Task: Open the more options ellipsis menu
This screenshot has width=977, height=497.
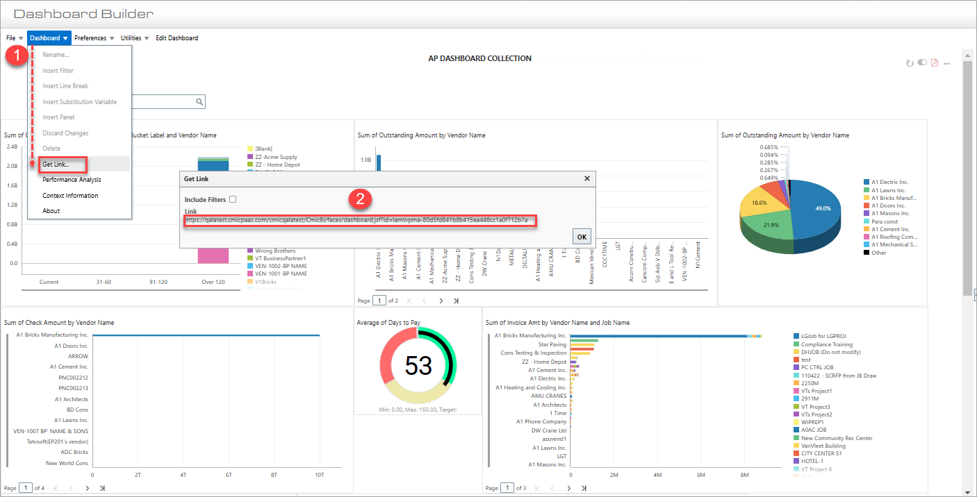Action: point(946,62)
